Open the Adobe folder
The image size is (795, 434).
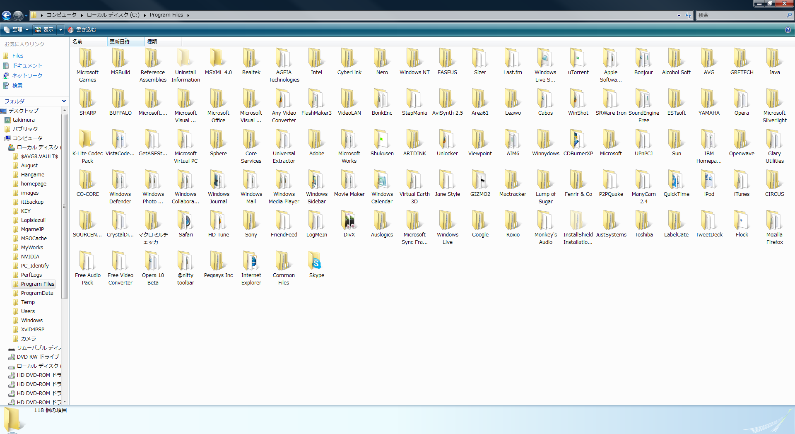pyautogui.click(x=316, y=143)
